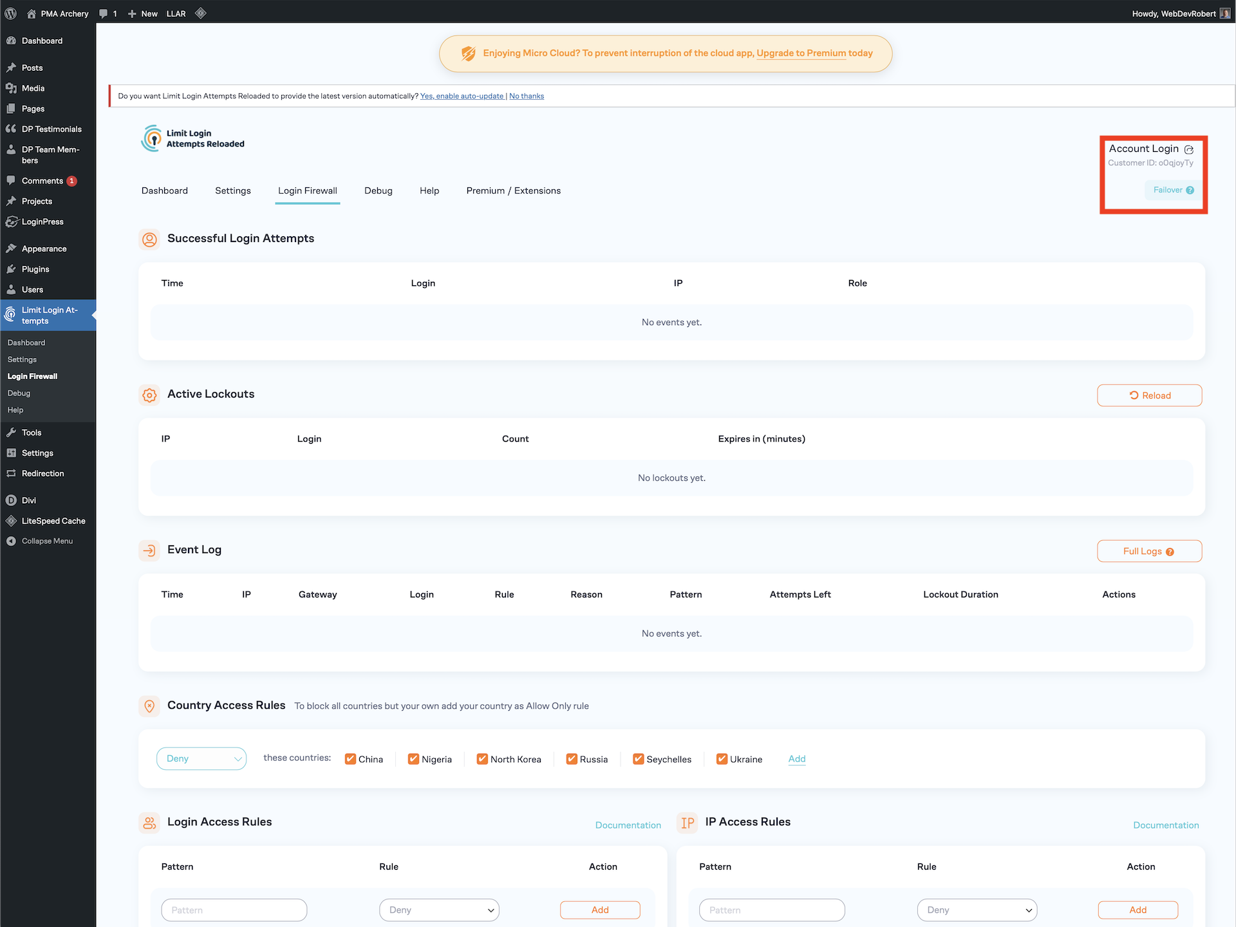
Task: Click the comments bubble icon in admin bar
Action: coord(104,13)
